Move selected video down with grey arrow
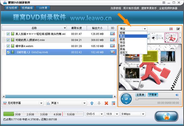 (x=99, y=103)
